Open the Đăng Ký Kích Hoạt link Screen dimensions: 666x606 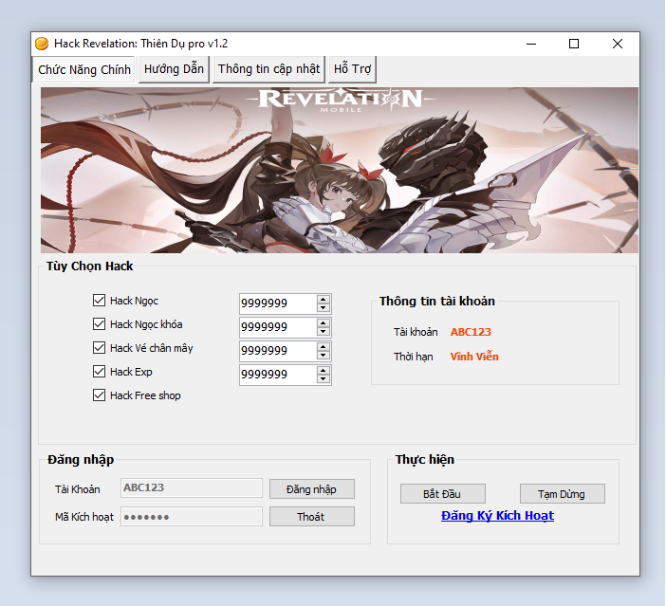click(497, 516)
